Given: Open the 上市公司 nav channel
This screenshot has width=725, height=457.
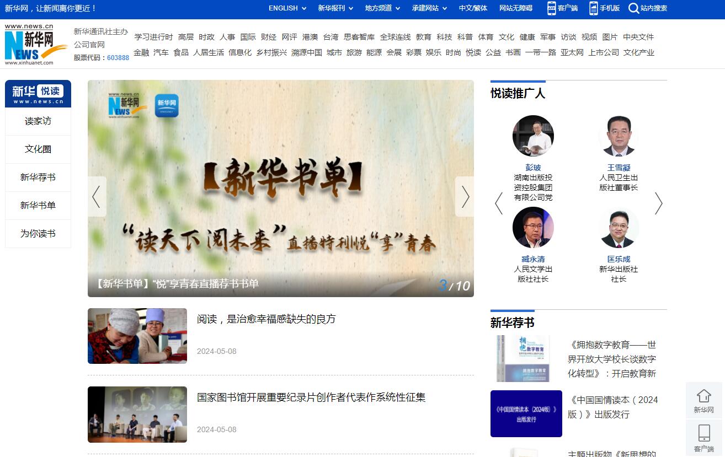Looking at the screenshot, I should [x=604, y=52].
